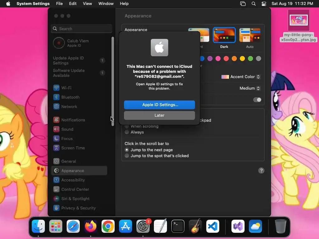
Task: Open TextEdit from the Dock
Action: (x=160, y=226)
